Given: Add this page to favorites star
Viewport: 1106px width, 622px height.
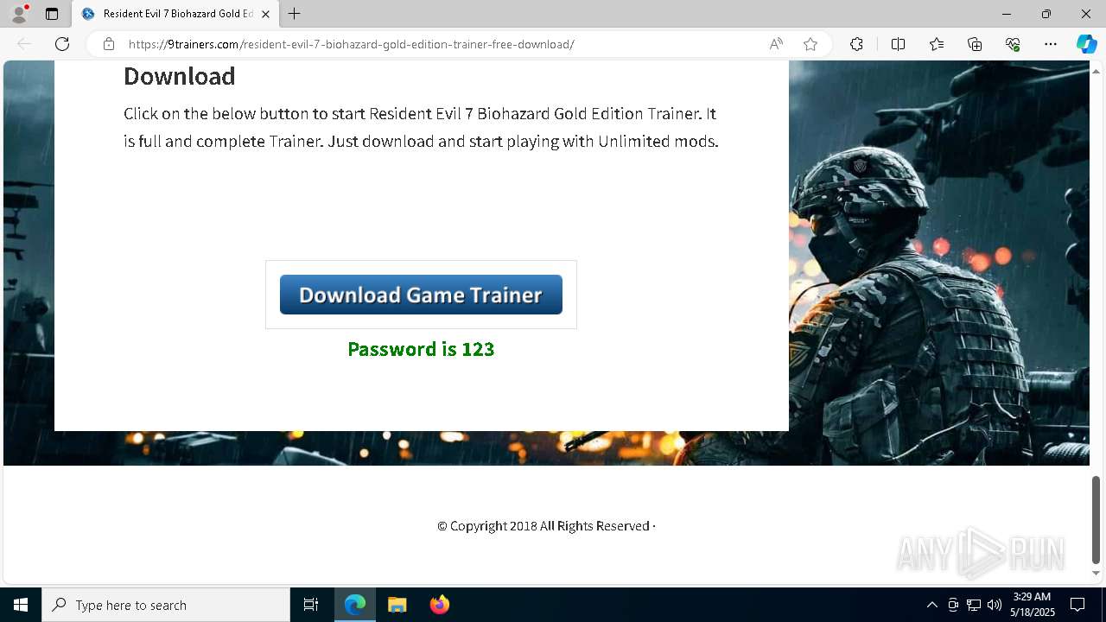Looking at the screenshot, I should pos(810,44).
